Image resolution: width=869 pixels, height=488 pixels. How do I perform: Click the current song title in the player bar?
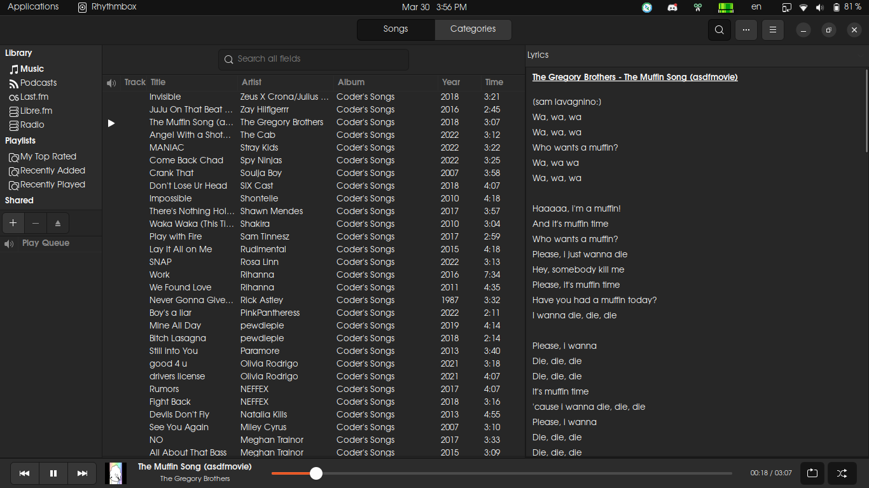pos(195,466)
